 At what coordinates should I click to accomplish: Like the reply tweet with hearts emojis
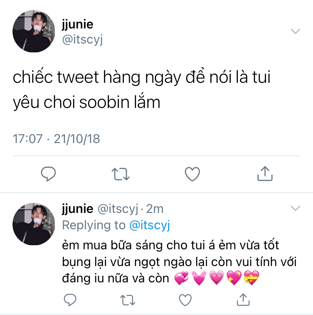[x=185, y=300]
